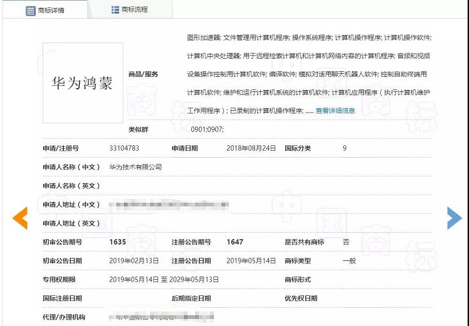This screenshot has height=326, width=469.
Task: Click the list icon beside 商标流程
Action: [x=115, y=10]
